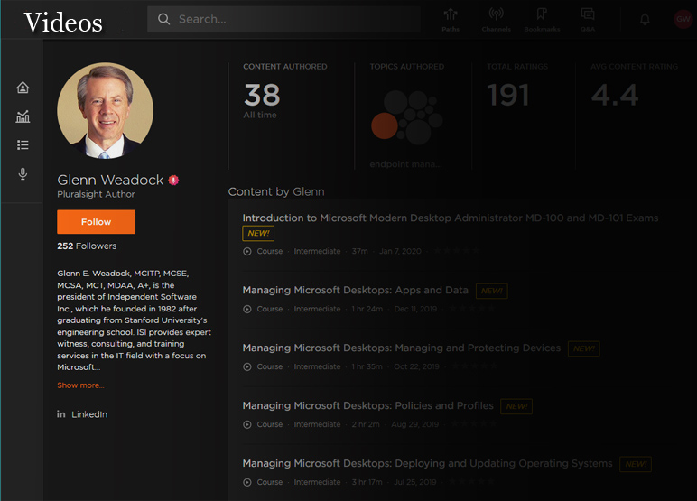
Task: Open Managing Microsoft Desktops: Apps and Data course
Action: click(x=355, y=291)
